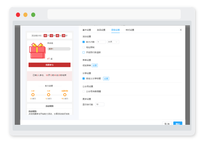Image resolution: width=205 pixels, height=144 pixels.
Task: Click the green window dot in browser frame
Action: (x=33, y=15)
